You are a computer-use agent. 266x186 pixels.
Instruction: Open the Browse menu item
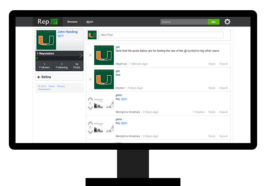(72, 22)
